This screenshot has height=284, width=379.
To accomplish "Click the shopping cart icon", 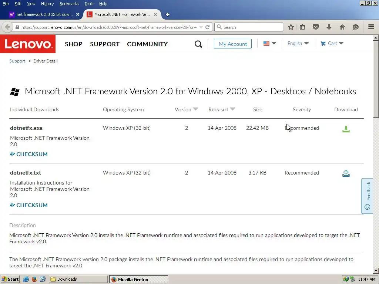I will [x=323, y=44].
